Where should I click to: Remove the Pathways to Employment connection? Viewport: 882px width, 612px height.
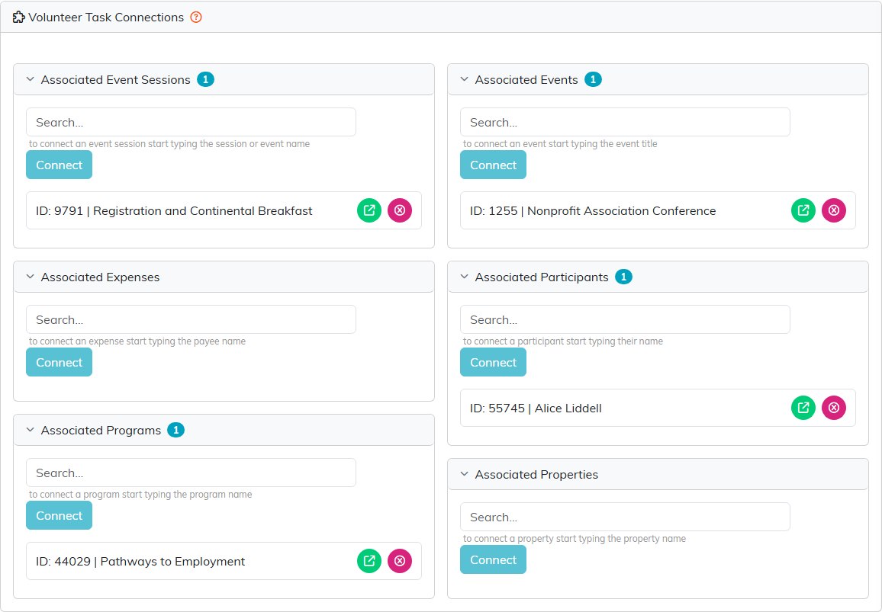coord(400,561)
